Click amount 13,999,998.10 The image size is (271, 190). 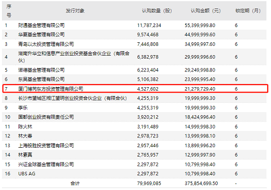coord(200,136)
